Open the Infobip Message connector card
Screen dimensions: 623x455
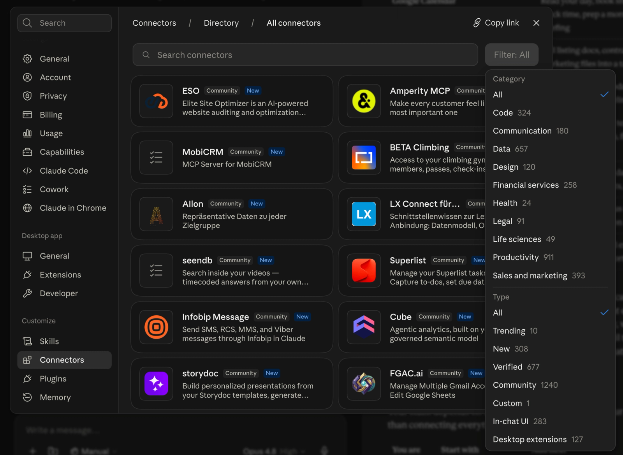point(232,327)
